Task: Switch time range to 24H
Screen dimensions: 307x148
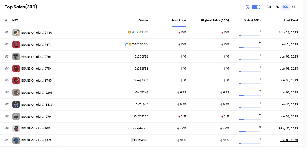Action: [269, 7]
